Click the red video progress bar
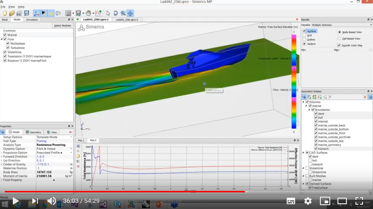The image size is (373, 209). [125, 191]
